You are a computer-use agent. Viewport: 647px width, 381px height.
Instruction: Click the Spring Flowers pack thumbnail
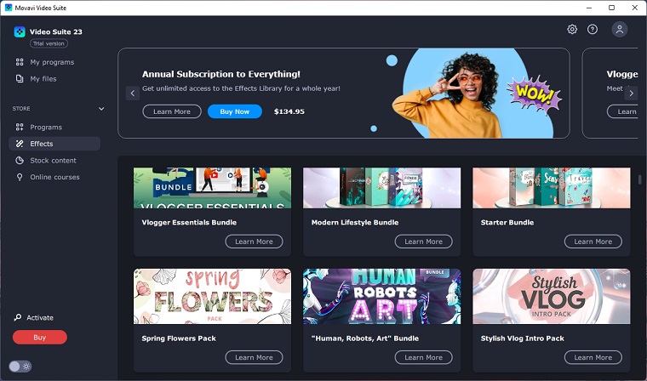tap(213, 297)
